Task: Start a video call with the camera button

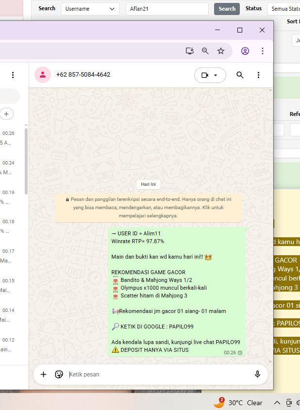Action: pyautogui.click(x=205, y=75)
